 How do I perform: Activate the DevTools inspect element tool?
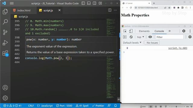125,31
